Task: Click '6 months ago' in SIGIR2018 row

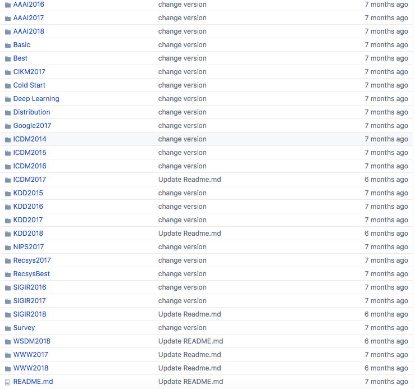Action: pos(386,315)
